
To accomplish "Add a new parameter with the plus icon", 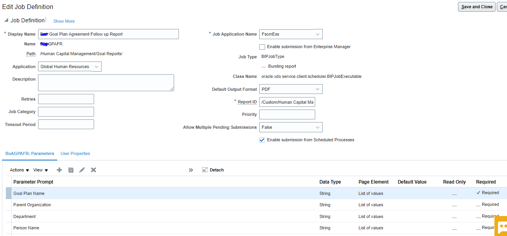I will 59,170.
